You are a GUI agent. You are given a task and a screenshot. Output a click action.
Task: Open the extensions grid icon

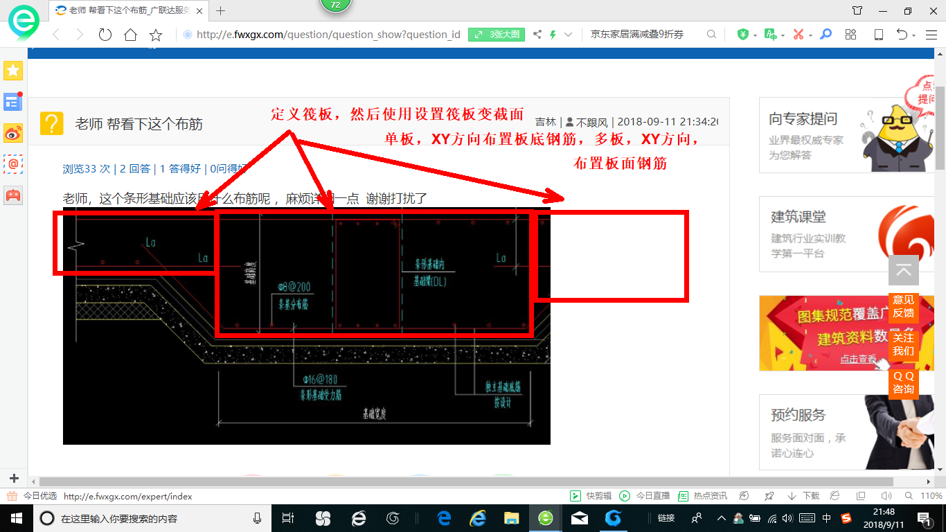851,35
